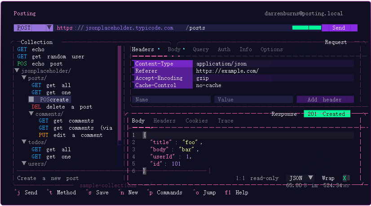Image resolution: width=371 pixels, height=206 pixels.
Task: Open the Auth request tab
Action: 224,49
